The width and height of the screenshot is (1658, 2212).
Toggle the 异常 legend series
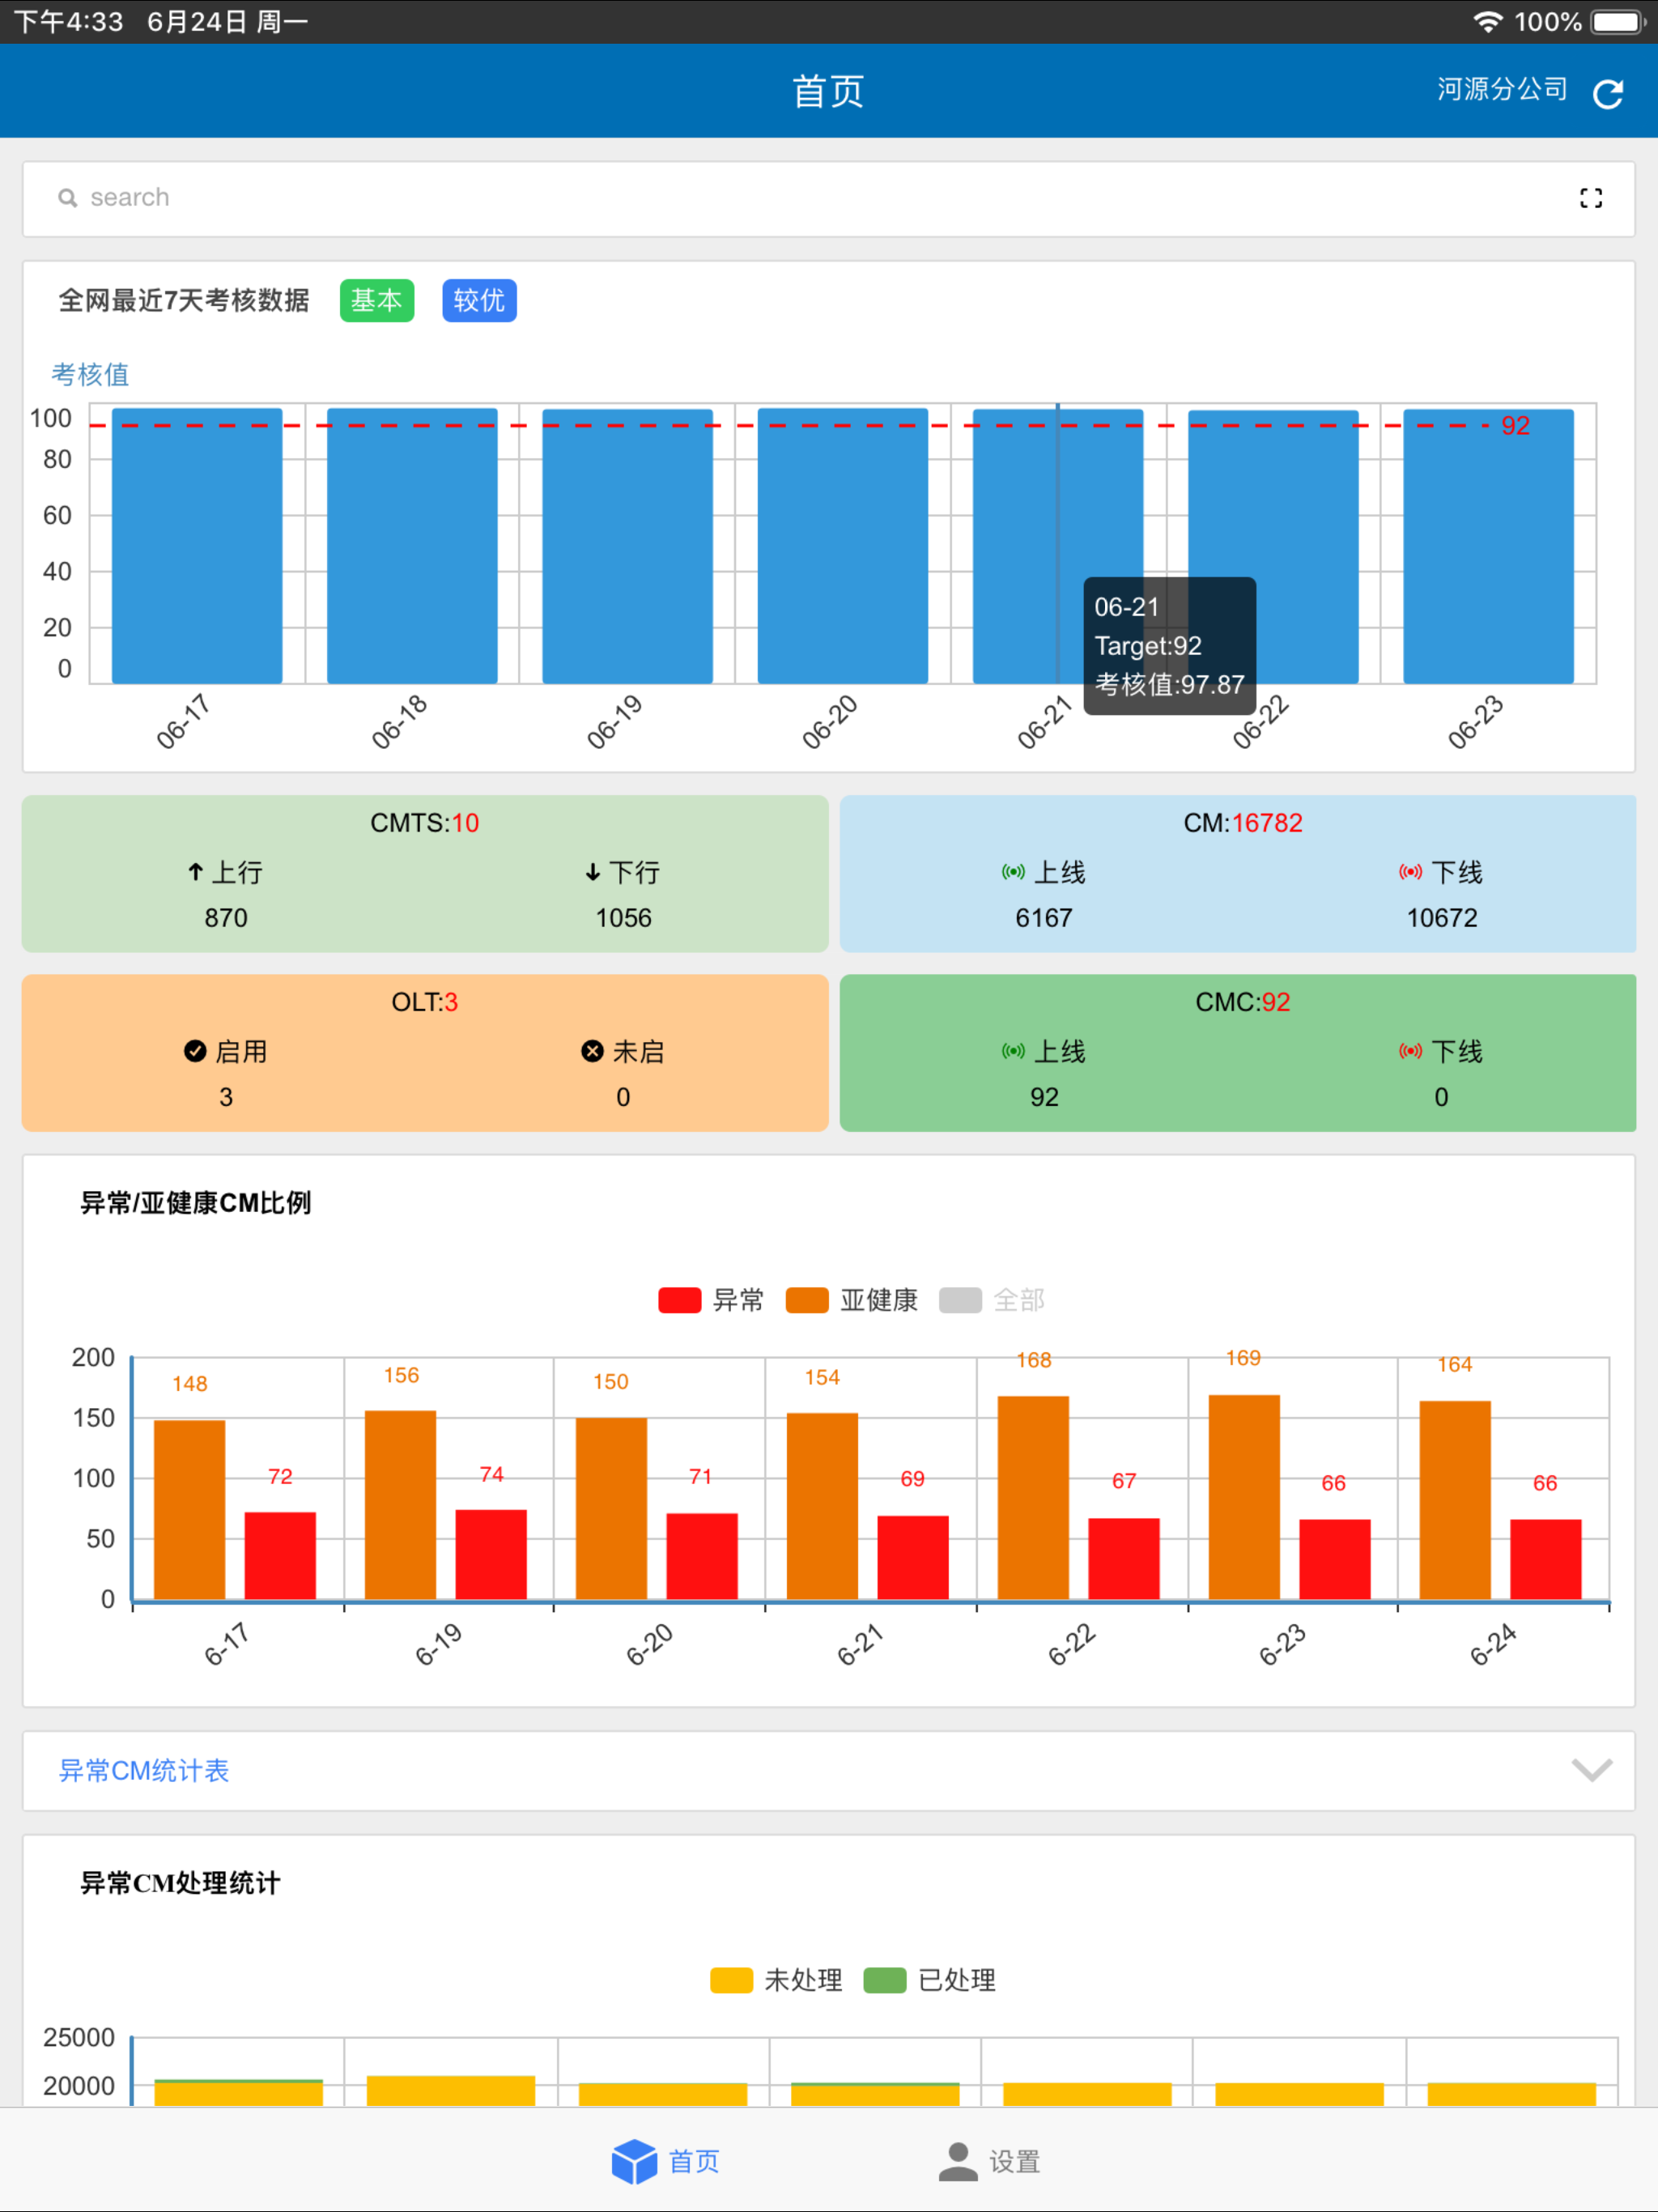pyautogui.click(x=711, y=1300)
